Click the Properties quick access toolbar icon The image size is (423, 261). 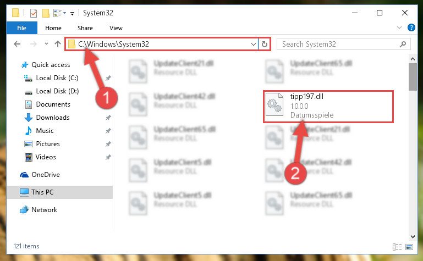click(34, 13)
